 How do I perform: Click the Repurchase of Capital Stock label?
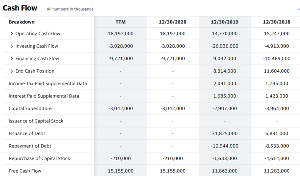pos(40,158)
